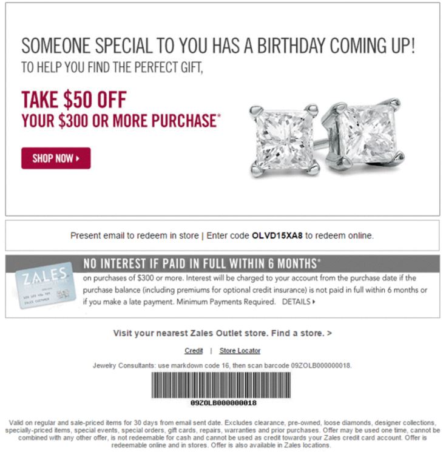This screenshot has width=446, height=454.
Task: Click the Jewelry Consultants markdown code line
Action: [222, 366]
